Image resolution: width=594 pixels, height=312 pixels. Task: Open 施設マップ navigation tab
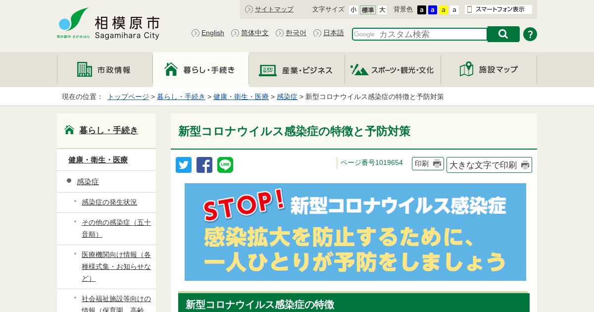[489, 69]
